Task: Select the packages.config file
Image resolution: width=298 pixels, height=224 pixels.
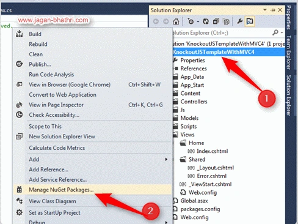Action: [200, 209]
